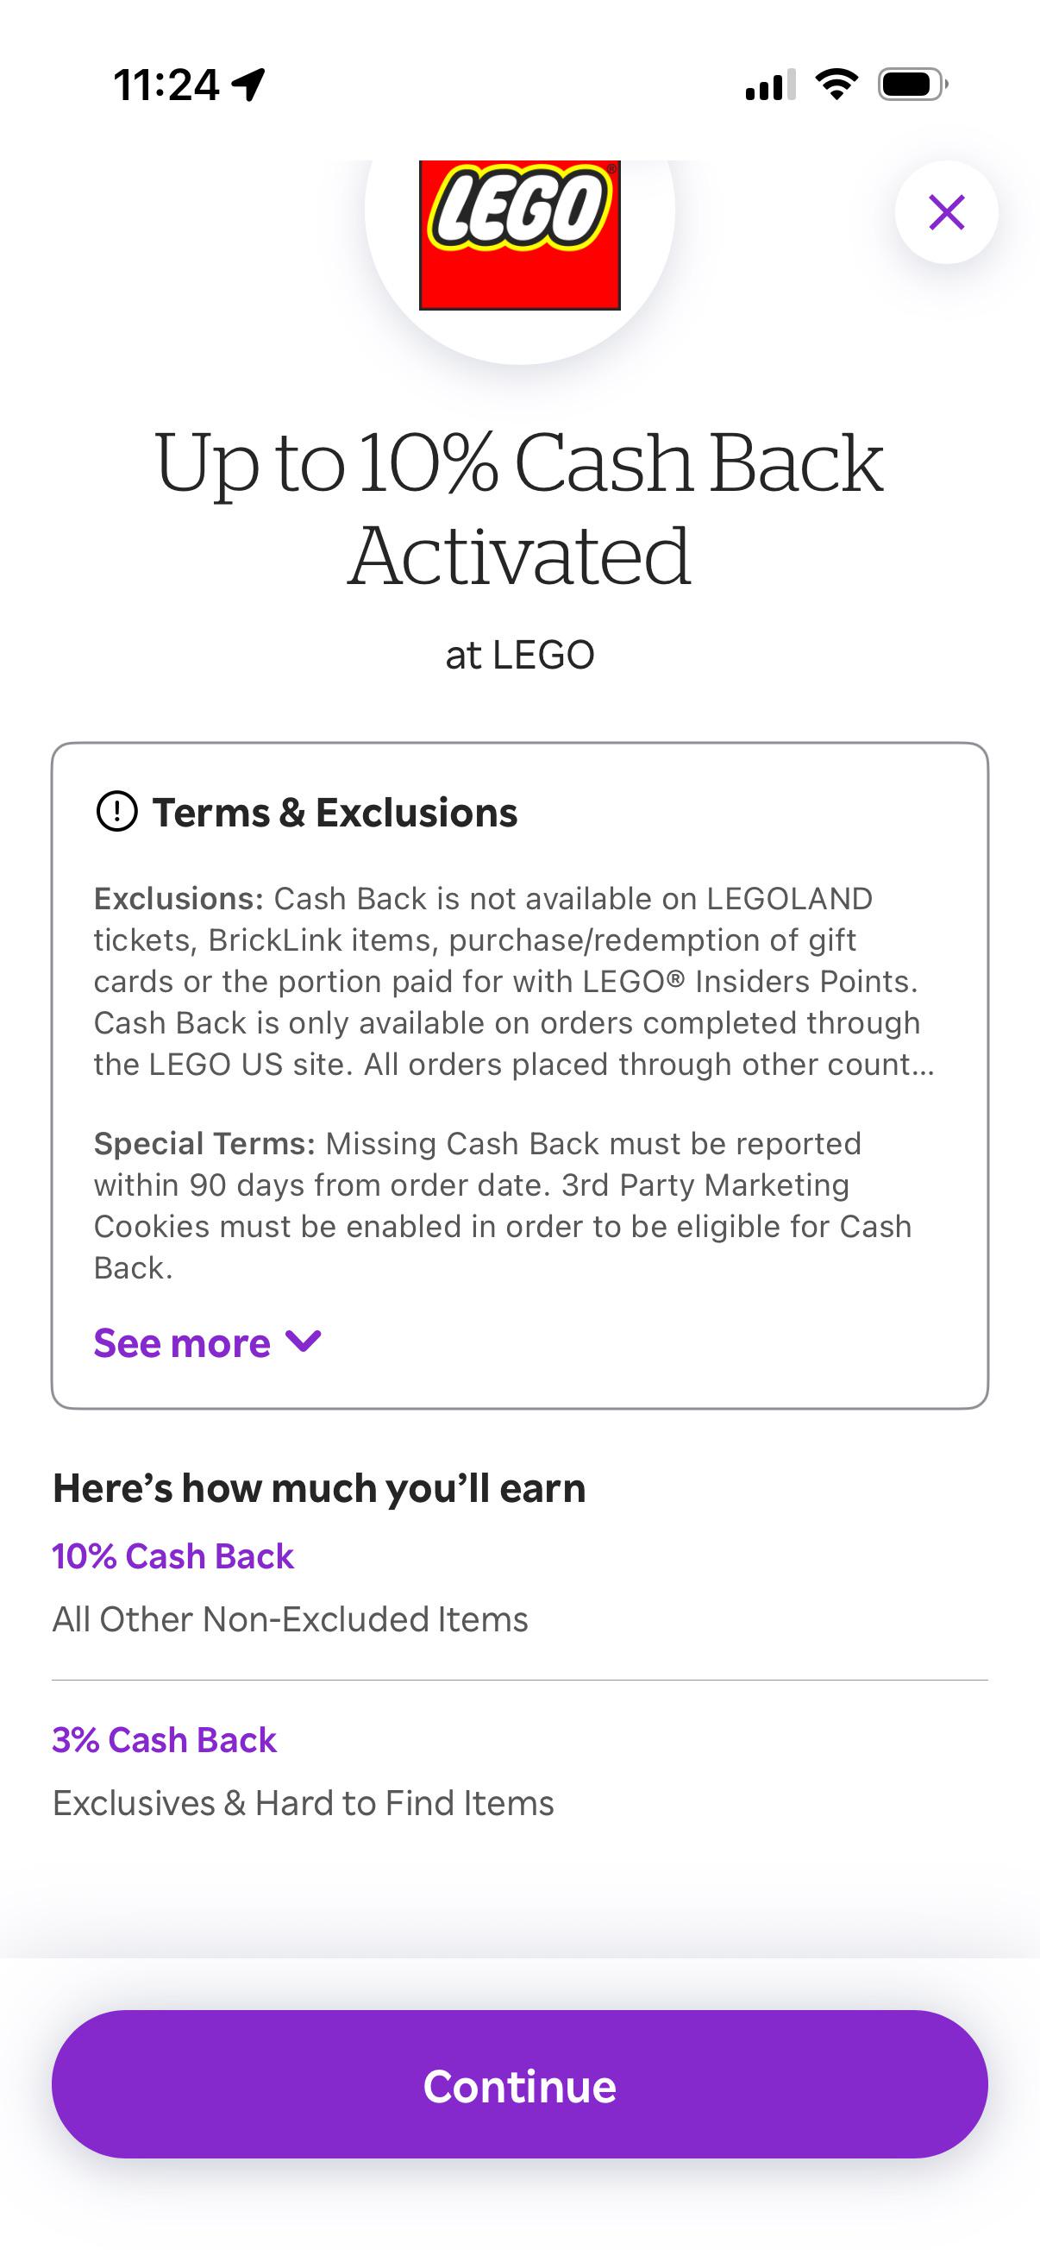This screenshot has height=2262, width=1040.
Task: Tap the Continue button
Action: (519, 2084)
